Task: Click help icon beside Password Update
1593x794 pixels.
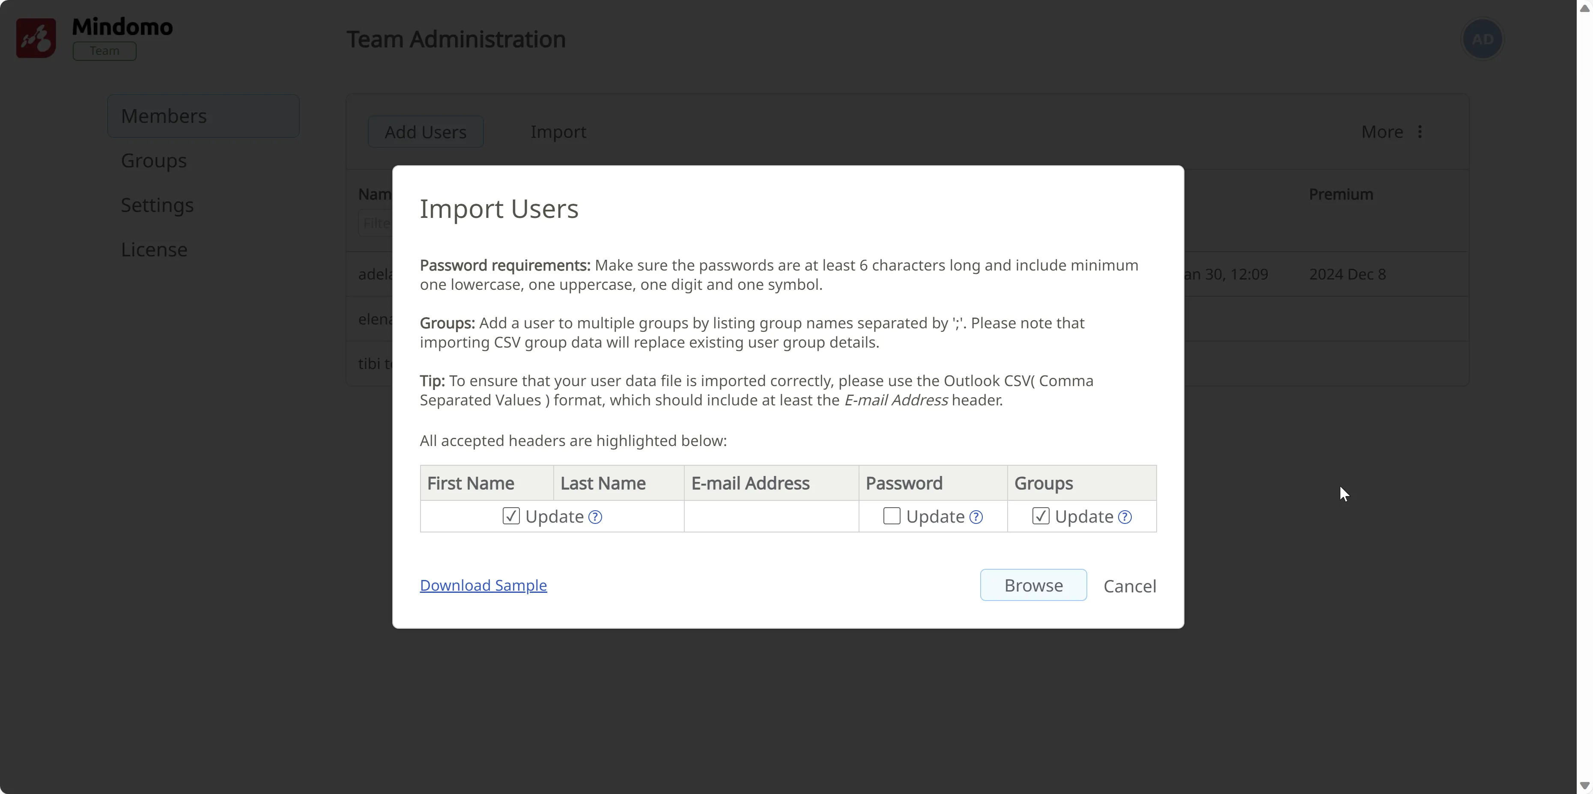Action: (x=976, y=517)
